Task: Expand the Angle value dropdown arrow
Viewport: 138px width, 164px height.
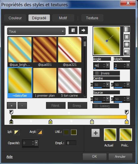Action: (107, 65)
